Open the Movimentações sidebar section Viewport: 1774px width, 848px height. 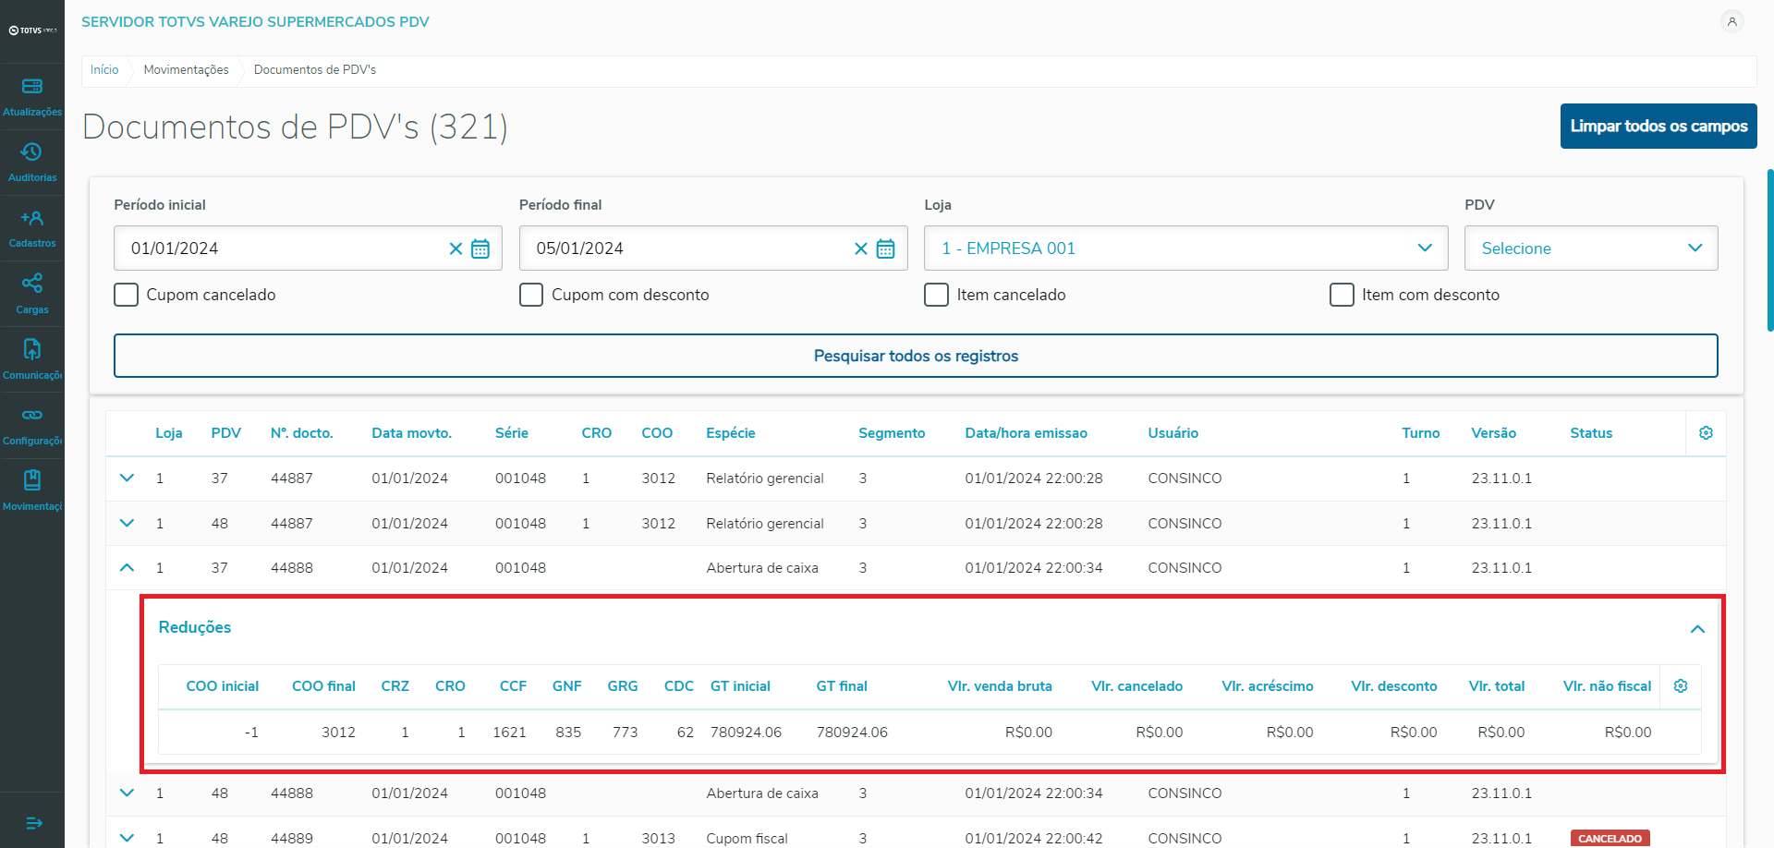pyautogui.click(x=32, y=491)
